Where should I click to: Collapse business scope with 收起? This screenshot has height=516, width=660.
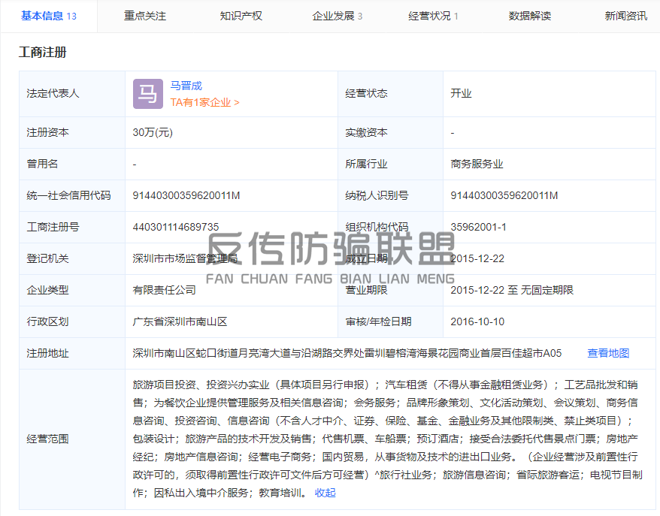[x=325, y=493]
